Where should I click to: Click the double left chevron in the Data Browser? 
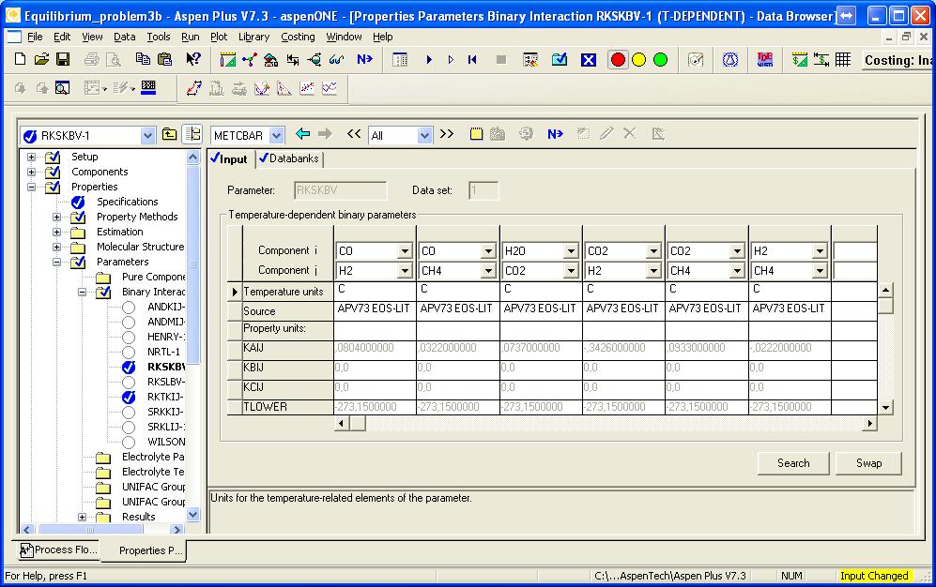pos(354,134)
